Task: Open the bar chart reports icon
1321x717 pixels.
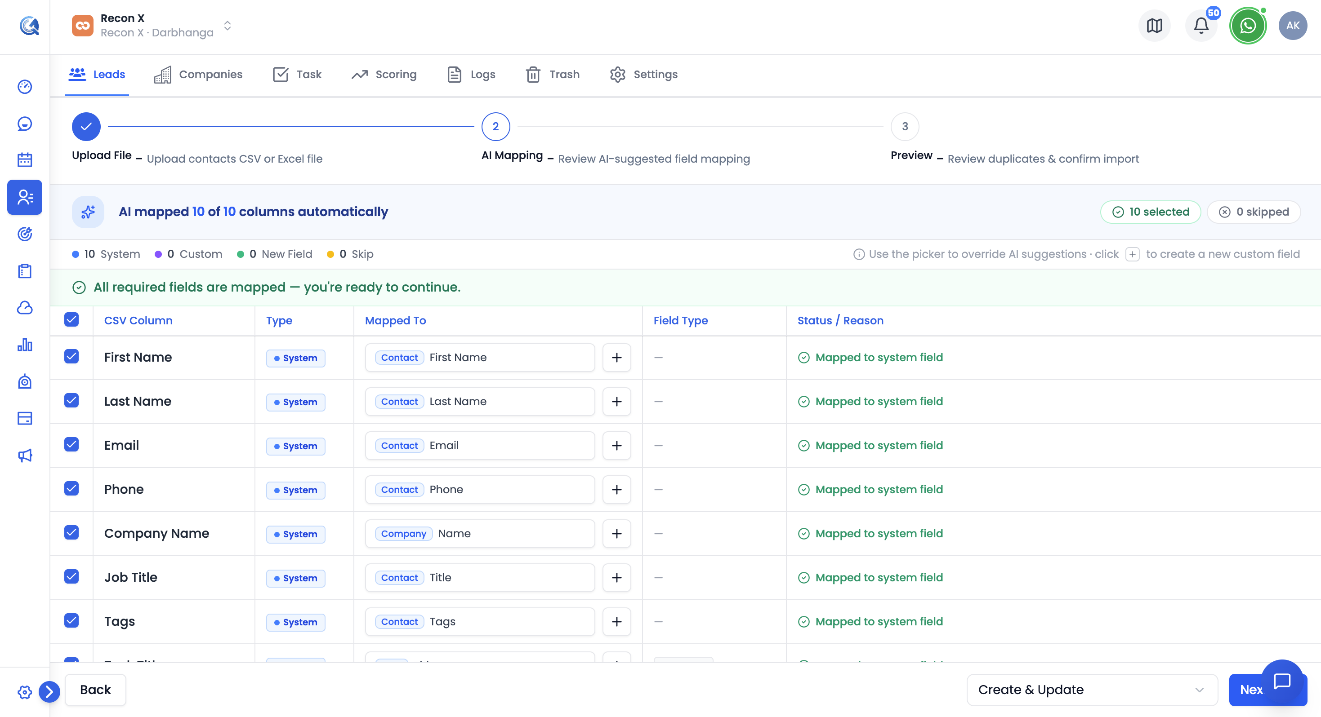Action: pyautogui.click(x=25, y=345)
